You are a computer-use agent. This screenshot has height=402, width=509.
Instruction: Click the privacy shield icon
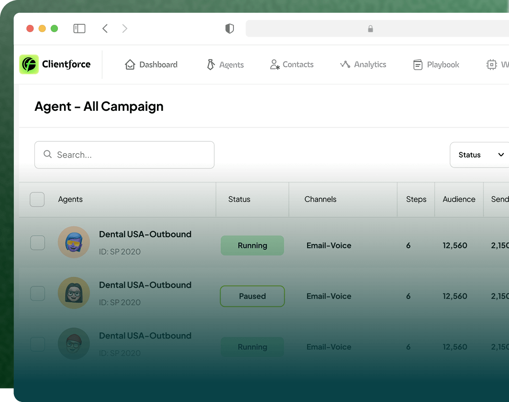230,29
